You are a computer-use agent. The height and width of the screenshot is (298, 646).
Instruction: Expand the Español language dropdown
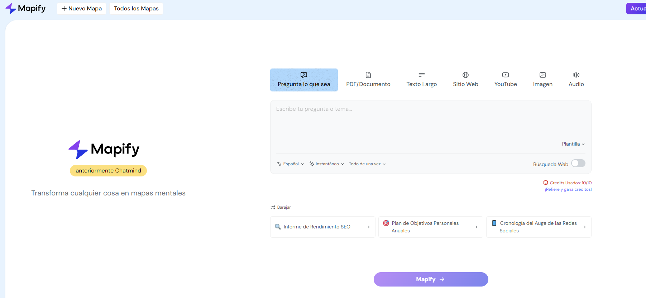click(x=290, y=164)
